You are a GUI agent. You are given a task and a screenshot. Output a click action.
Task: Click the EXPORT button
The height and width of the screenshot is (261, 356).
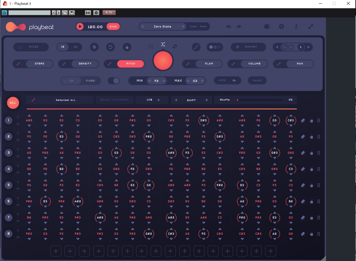(x=248, y=47)
